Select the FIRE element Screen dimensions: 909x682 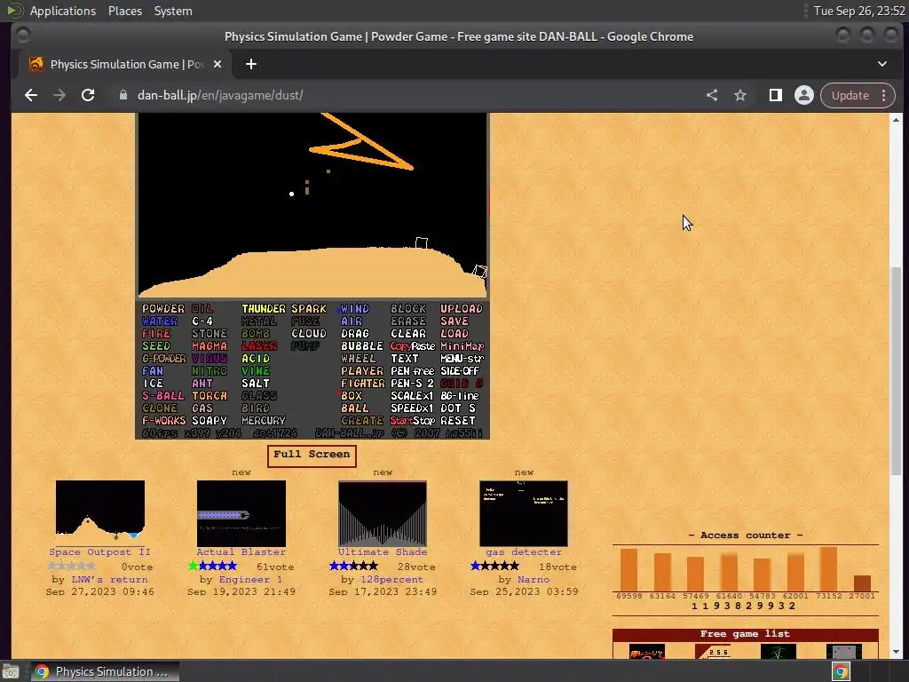(156, 334)
